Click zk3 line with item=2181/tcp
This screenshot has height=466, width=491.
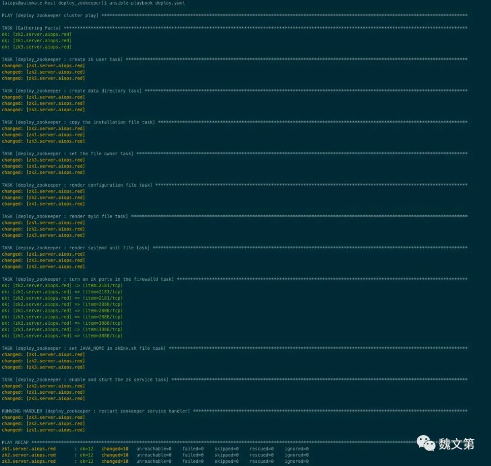point(62,298)
